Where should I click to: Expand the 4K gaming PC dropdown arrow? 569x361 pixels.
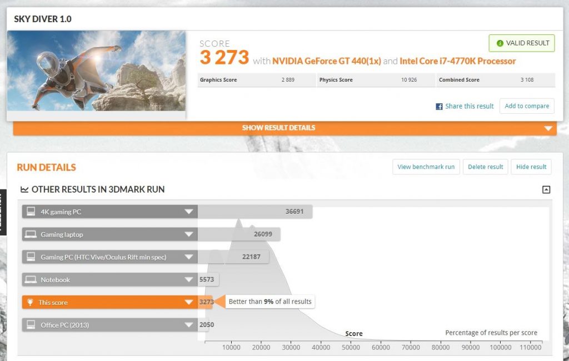click(189, 212)
